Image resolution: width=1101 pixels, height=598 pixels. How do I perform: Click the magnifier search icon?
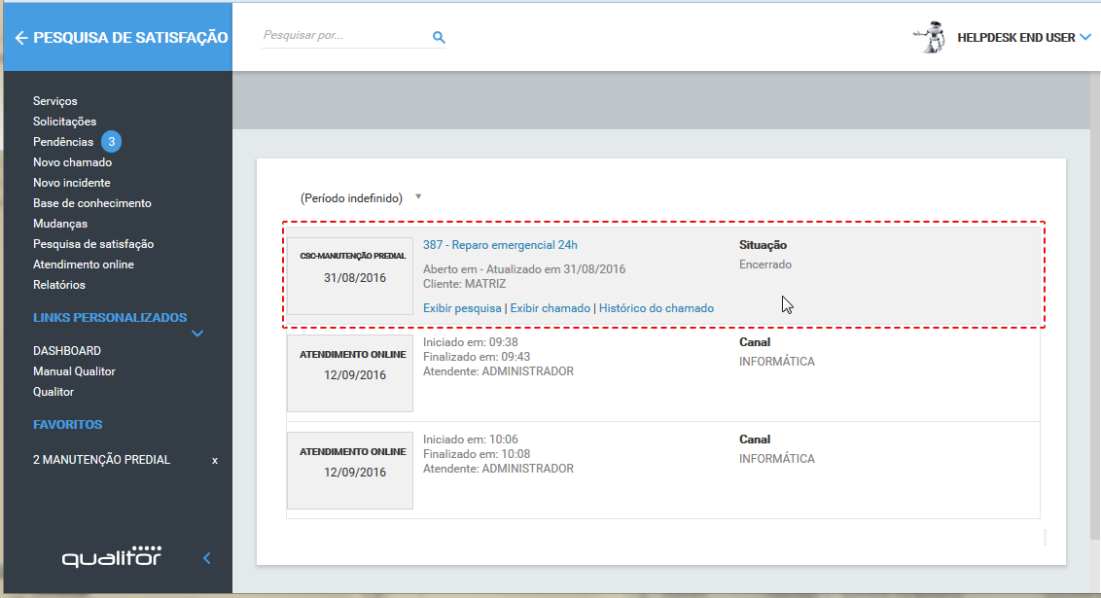[439, 37]
